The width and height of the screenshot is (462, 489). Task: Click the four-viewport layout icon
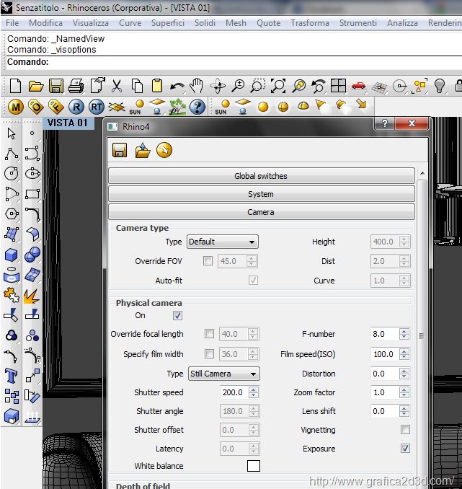pyautogui.click(x=338, y=85)
